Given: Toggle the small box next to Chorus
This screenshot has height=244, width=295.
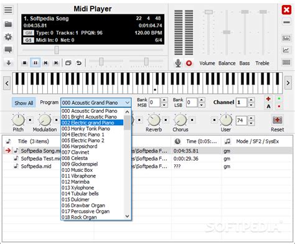Looking at the screenshot, I should 192,120.
